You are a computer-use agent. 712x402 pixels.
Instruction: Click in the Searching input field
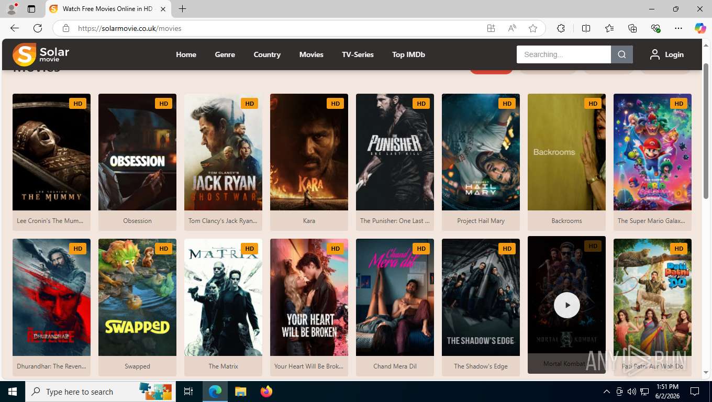coord(564,54)
